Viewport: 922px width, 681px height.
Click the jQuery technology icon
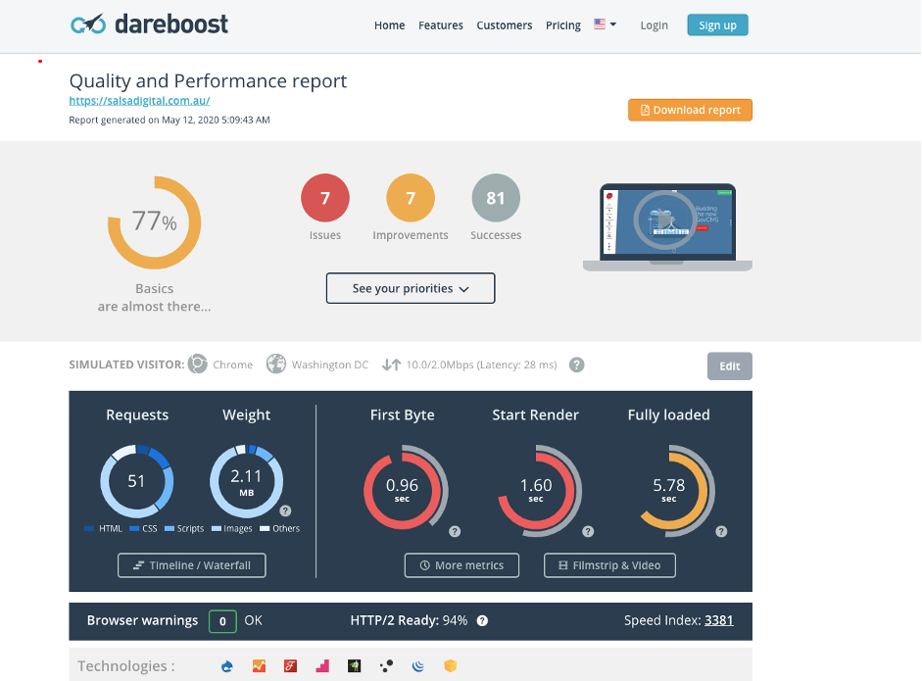417,665
